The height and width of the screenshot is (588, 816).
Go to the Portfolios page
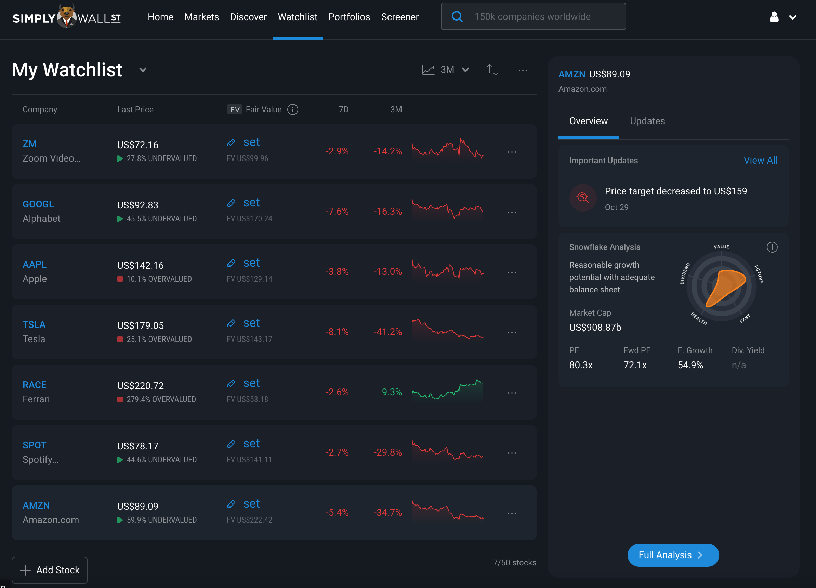[349, 17]
